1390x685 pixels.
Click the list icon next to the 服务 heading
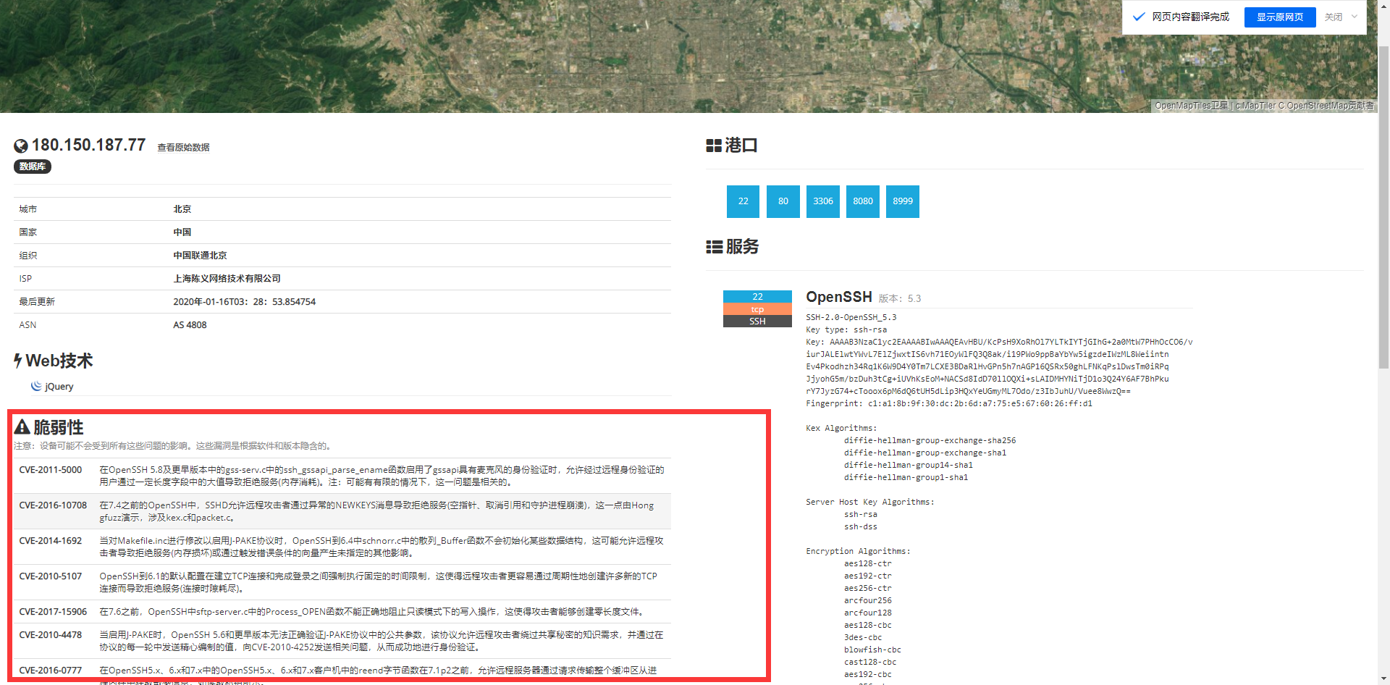713,246
